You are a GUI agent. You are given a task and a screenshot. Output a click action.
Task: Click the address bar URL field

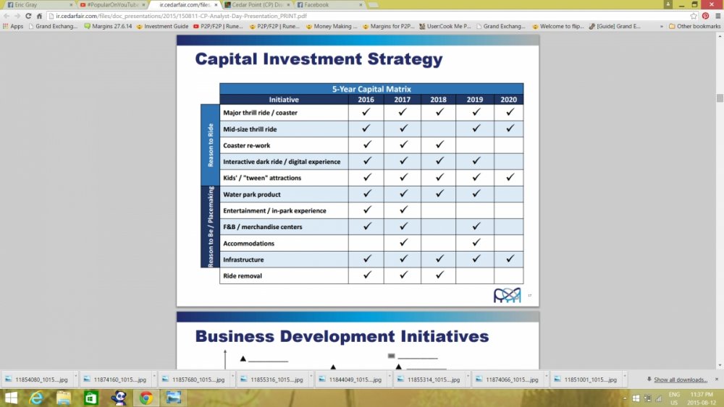tap(362, 15)
